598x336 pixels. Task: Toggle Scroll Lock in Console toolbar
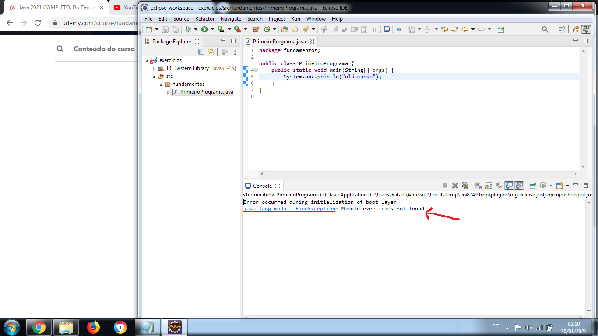(489, 185)
